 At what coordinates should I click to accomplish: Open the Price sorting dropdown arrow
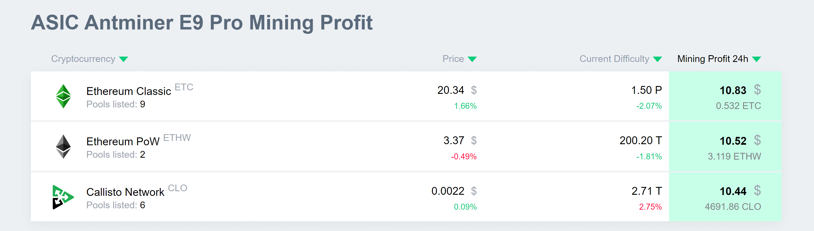(x=472, y=59)
